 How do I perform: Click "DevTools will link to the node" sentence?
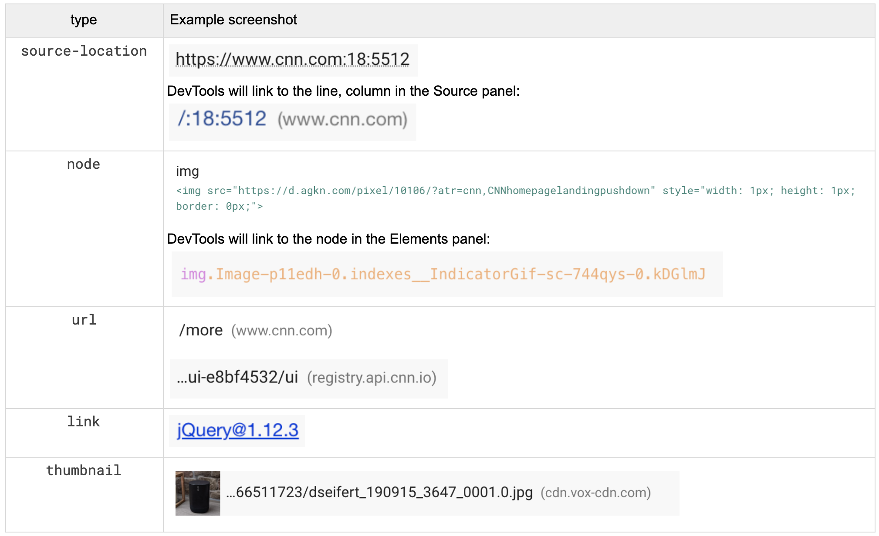(x=328, y=239)
